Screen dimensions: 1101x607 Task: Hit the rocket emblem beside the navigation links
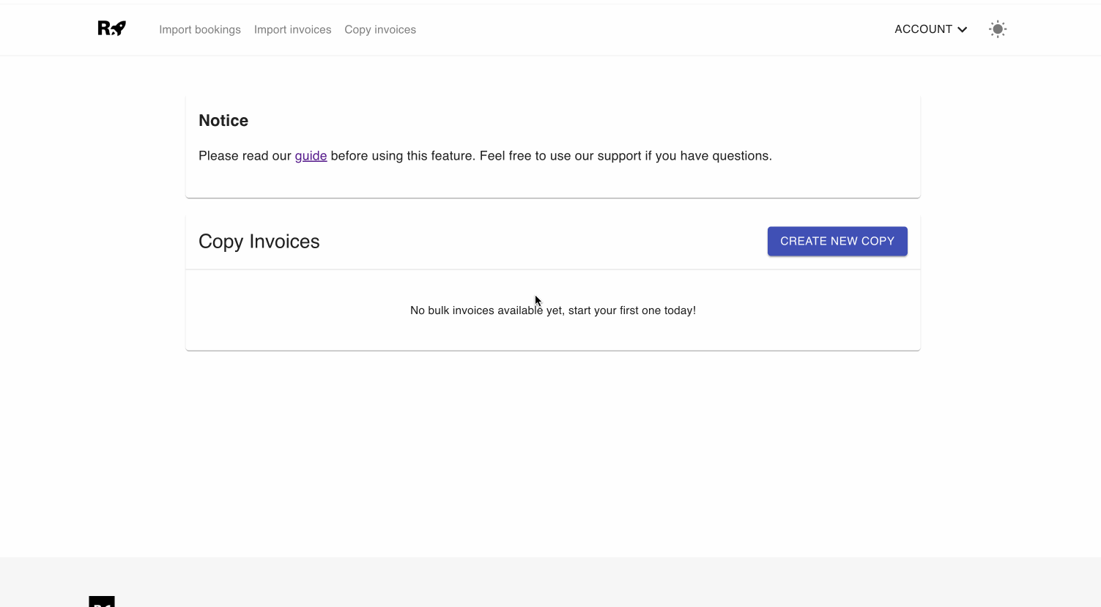tap(110, 28)
